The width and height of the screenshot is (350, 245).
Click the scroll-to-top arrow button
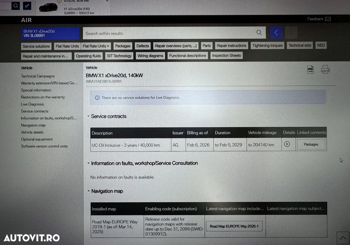[343, 238]
